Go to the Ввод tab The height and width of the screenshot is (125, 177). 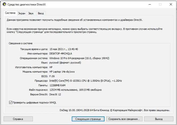pos(41,13)
